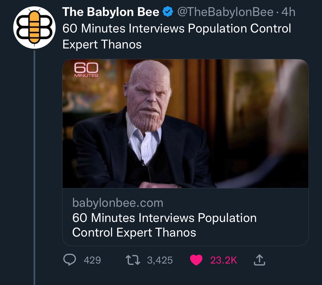This screenshot has width=322, height=285.
Task: Click the 429 replies count
Action: tap(92, 260)
